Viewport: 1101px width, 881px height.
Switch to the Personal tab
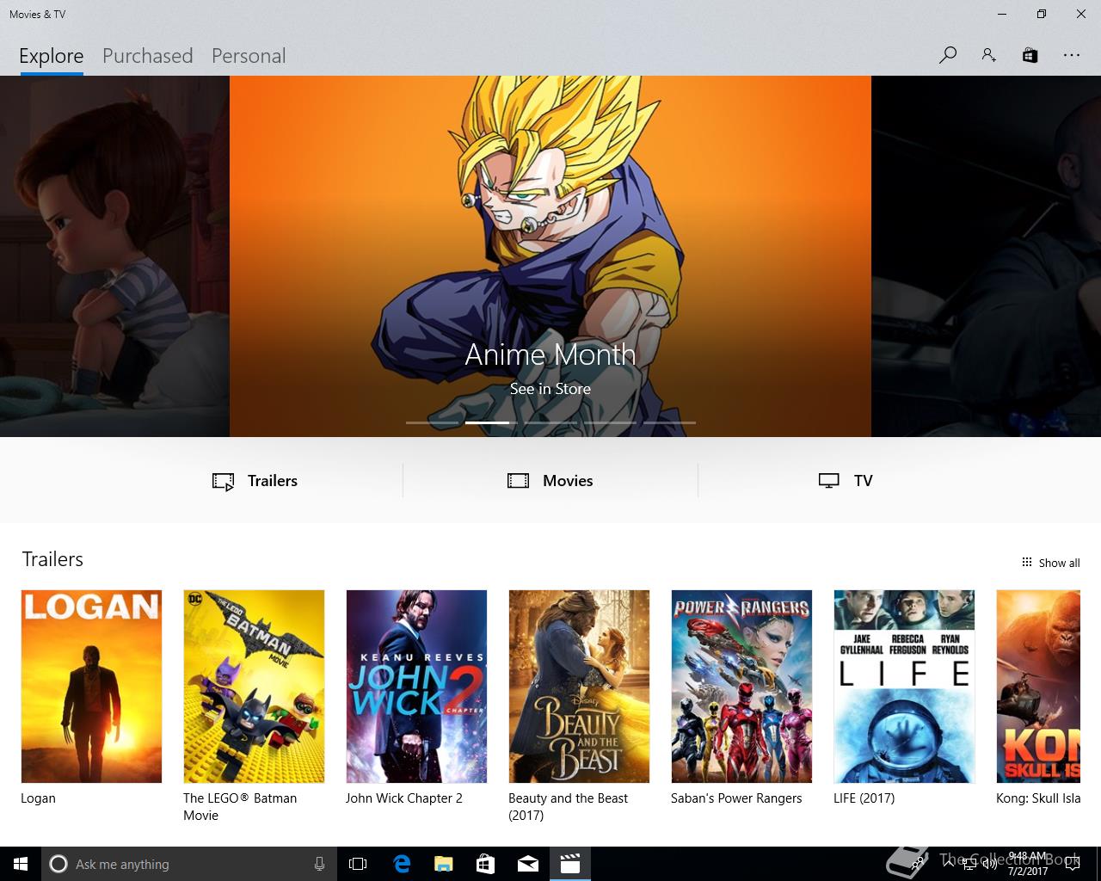pos(249,56)
